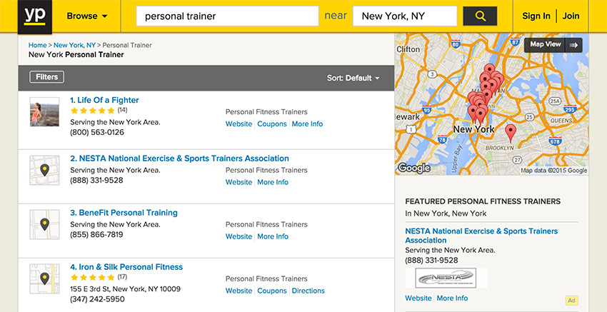Open New York, NY breadcrumb link
Viewport: 607px width, 312px height.
[x=75, y=45]
